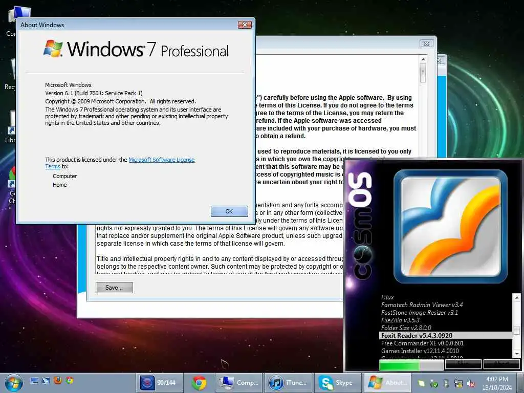Launch Chrome from the small quick launch icon
Screen dimensions: 524x393
click(x=70, y=380)
